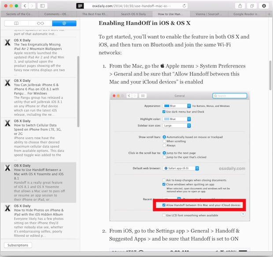The height and width of the screenshot is (257, 273).
Task: Click the Search field in General preferences
Action: (230, 96)
